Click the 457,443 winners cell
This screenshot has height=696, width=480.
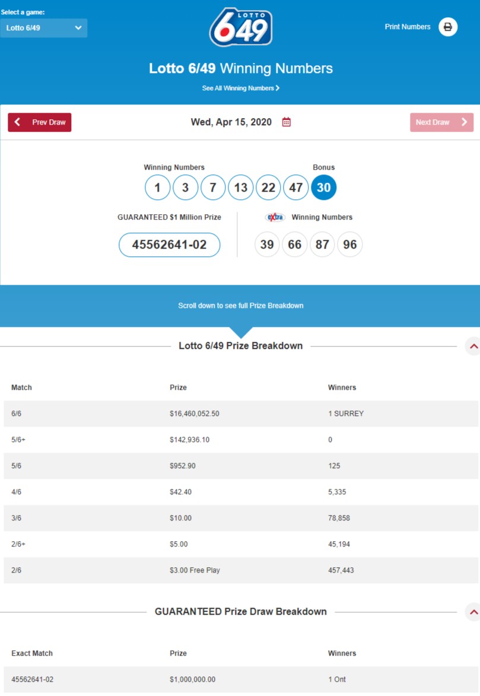pos(341,571)
